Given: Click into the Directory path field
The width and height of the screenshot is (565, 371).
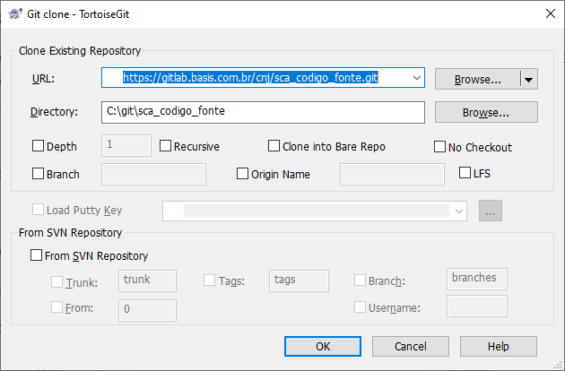Looking at the screenshot, I should click(261, 112).
